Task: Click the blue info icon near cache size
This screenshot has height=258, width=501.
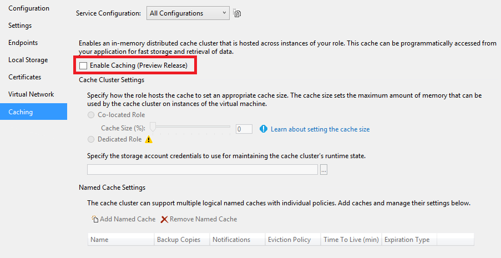Action: (x=264, y=129)
